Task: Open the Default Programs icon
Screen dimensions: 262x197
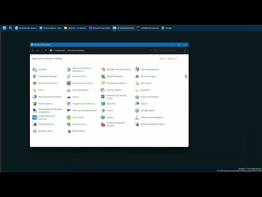Action: click(103, 76)
